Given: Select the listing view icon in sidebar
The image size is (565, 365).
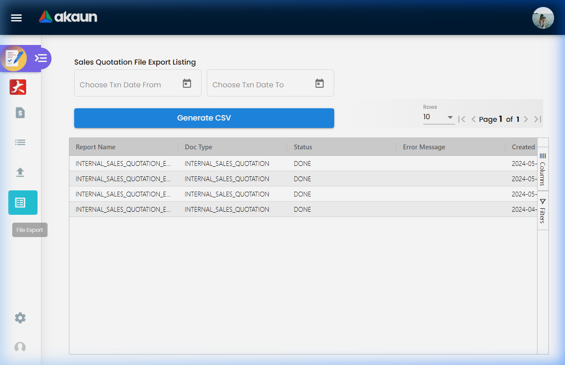Looking at the screenshot, I should coord(20,142).
